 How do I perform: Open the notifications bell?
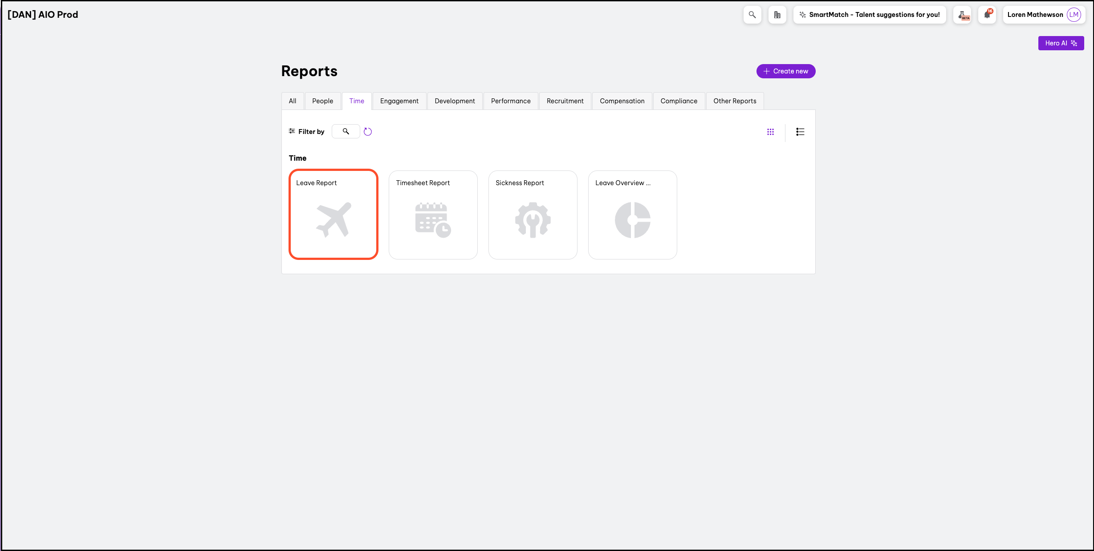[x=987, y=15]
